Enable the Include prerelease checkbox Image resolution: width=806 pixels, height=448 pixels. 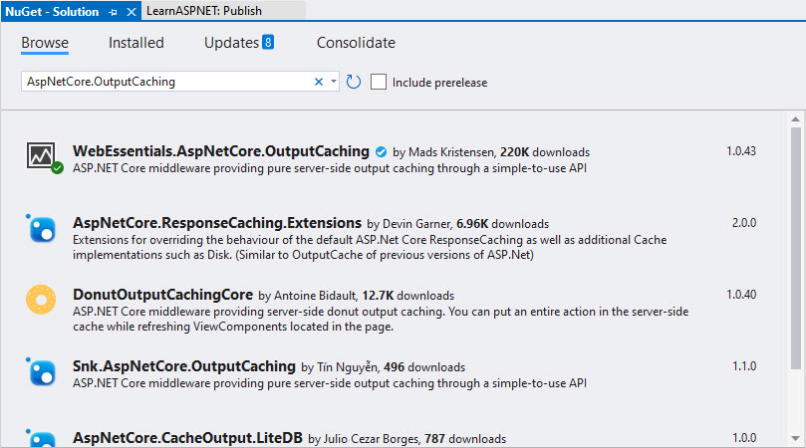[379, 82]
